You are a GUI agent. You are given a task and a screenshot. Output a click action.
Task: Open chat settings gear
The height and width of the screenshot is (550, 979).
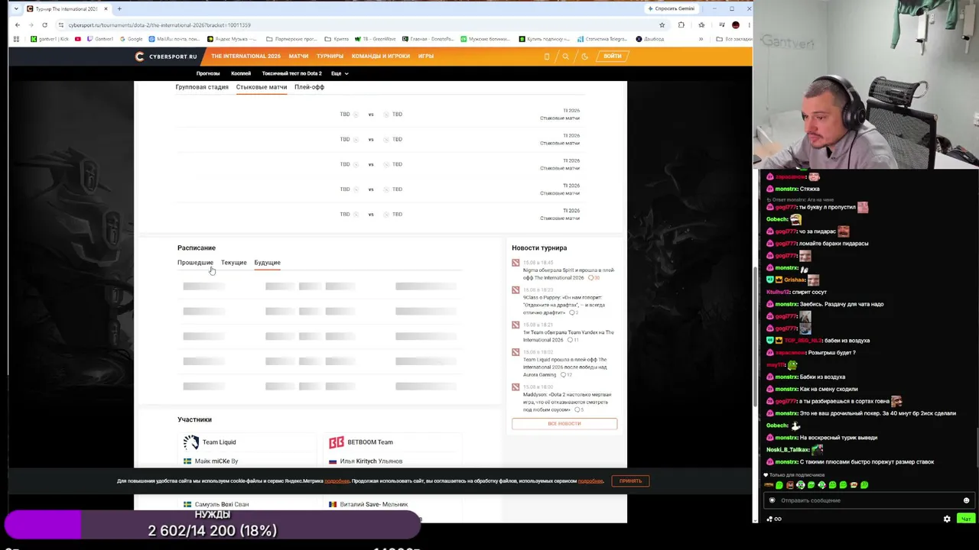click(x=947, y=519)
